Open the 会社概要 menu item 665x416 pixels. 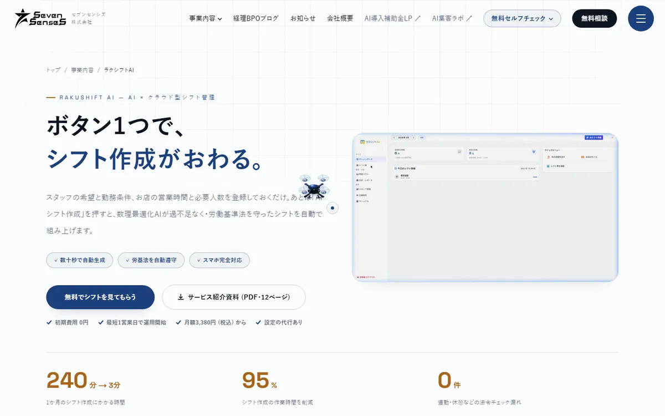pos(340,18)
